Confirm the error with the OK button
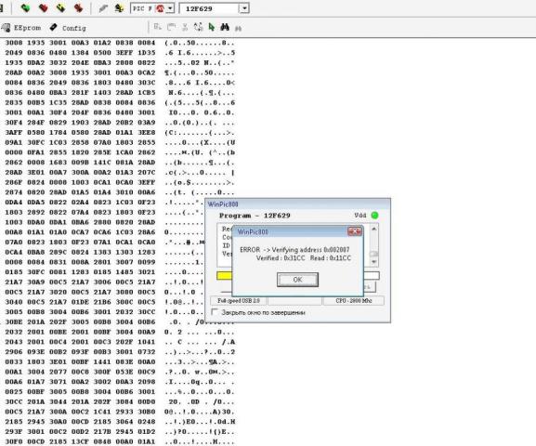The width and height of the screenshot is (536, 446). pyautogui.click(x=297, y=280)
